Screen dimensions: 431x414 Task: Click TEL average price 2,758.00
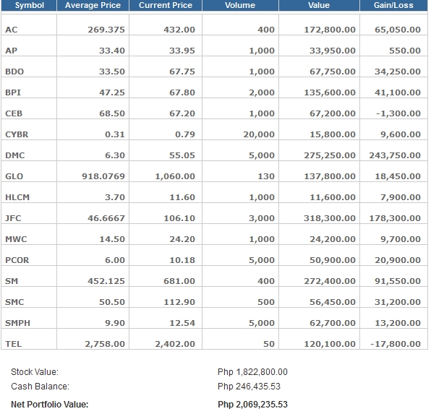coord(105,344)
